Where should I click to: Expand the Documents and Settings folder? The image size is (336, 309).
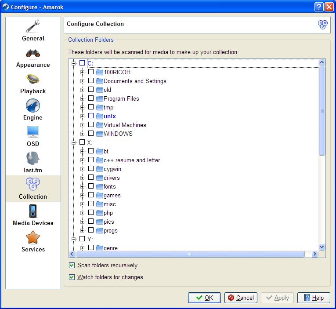[83, 81]
